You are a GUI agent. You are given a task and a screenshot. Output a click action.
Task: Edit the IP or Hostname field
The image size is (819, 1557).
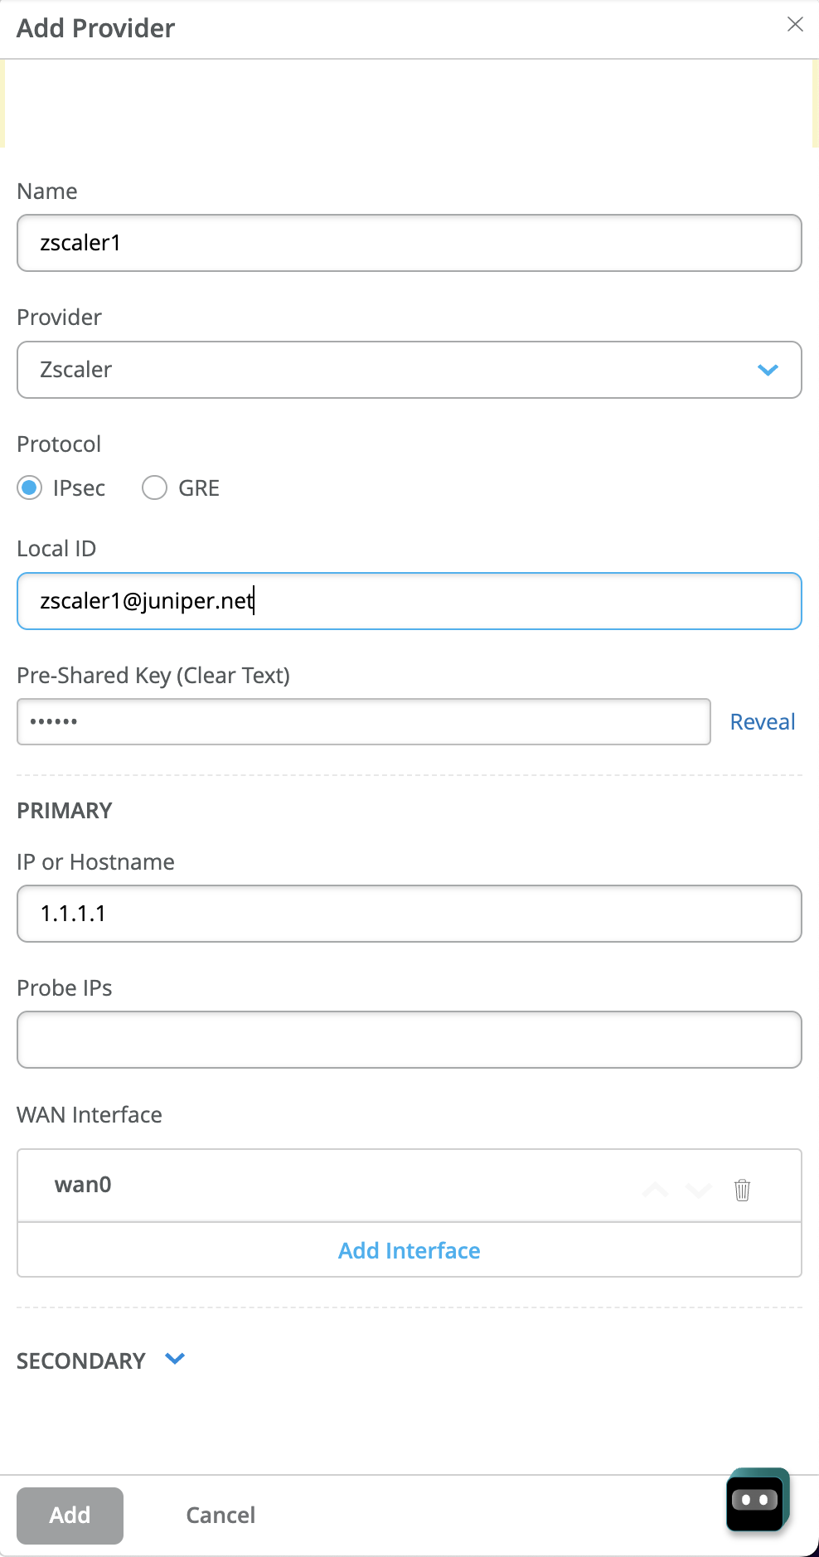pyautogui.click(x=409, y=914)
